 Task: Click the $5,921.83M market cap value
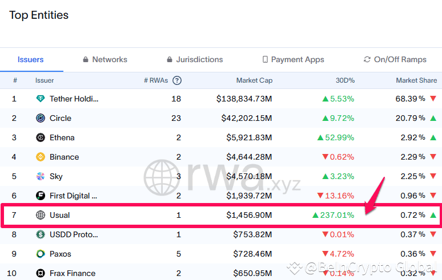pos(249,137)
